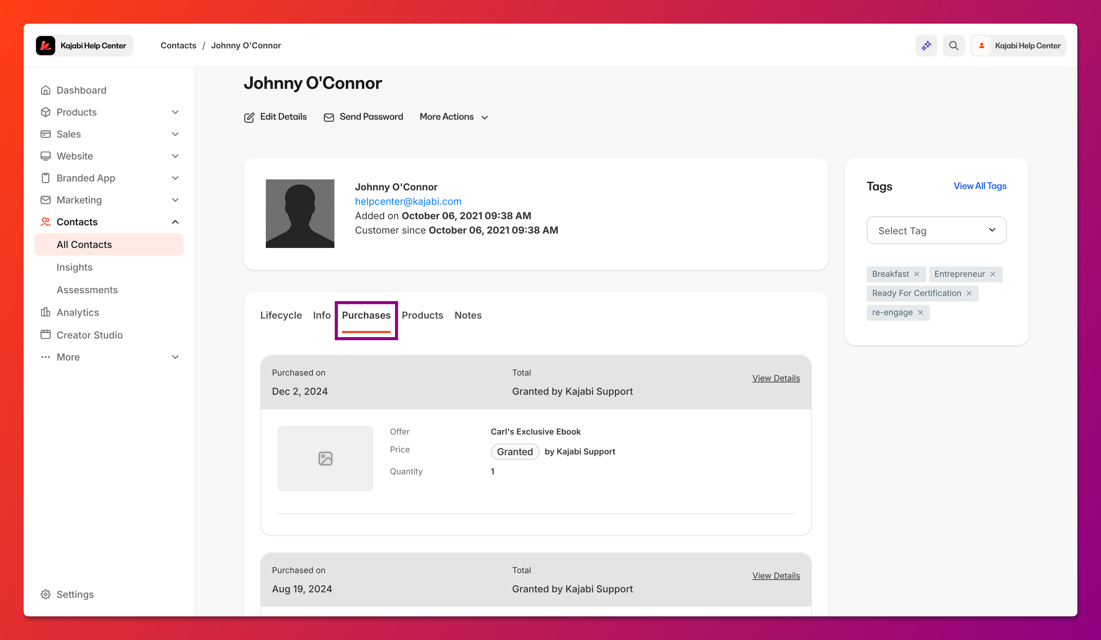Switch to the Lifecycle tab
Viewport: 1101px width, 640px height.
(x=281, y=315)
